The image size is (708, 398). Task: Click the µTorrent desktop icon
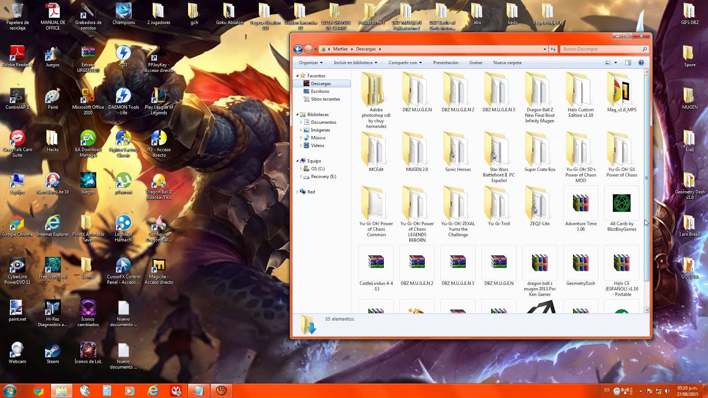123,184
